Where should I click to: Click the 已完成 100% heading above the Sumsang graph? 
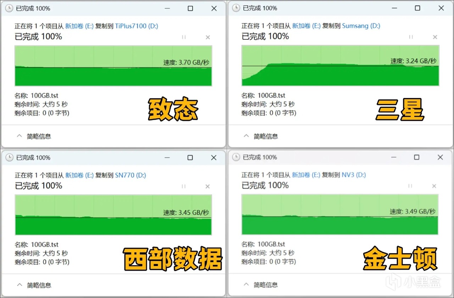coord(265,36)
